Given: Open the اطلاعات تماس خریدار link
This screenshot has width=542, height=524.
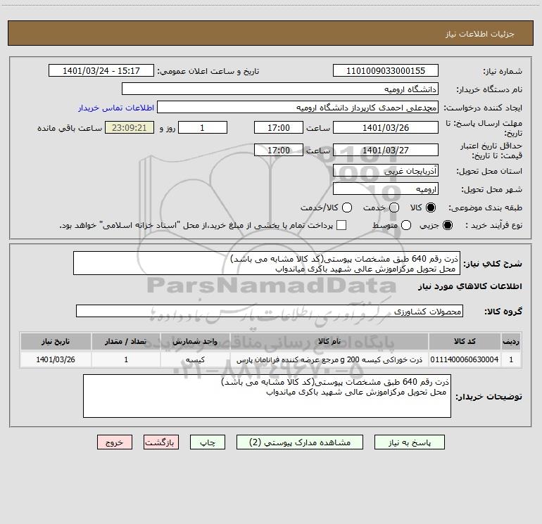Looking at the screenshot, I should tap(116, 108).
